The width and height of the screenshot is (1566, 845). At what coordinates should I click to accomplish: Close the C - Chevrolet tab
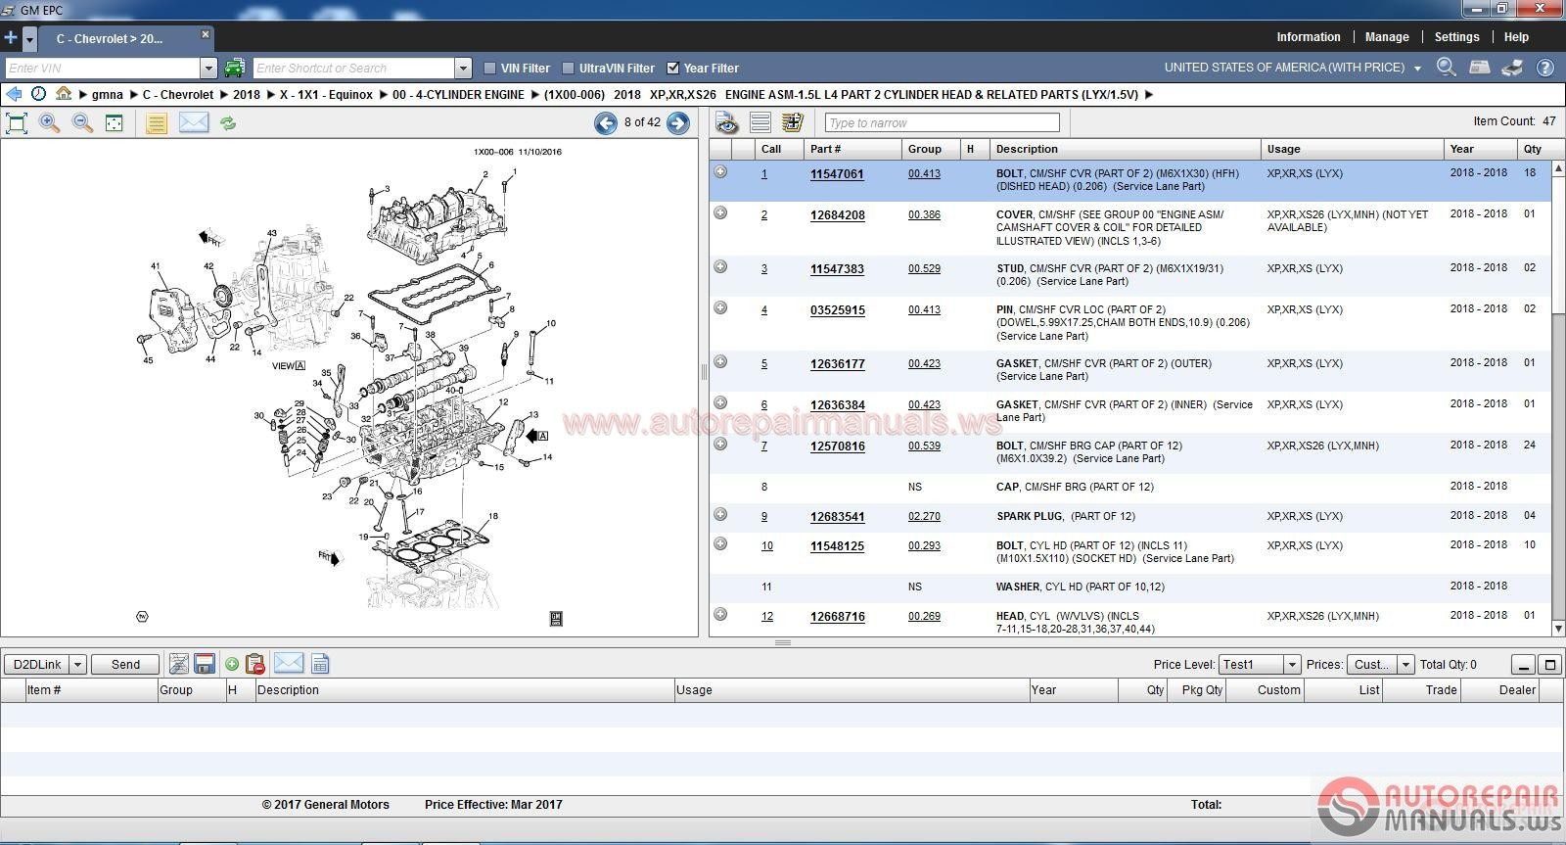205,34
